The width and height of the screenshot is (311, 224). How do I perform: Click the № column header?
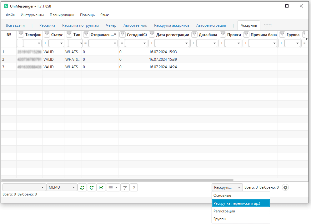pyautogui.click(x=9, y=34)
